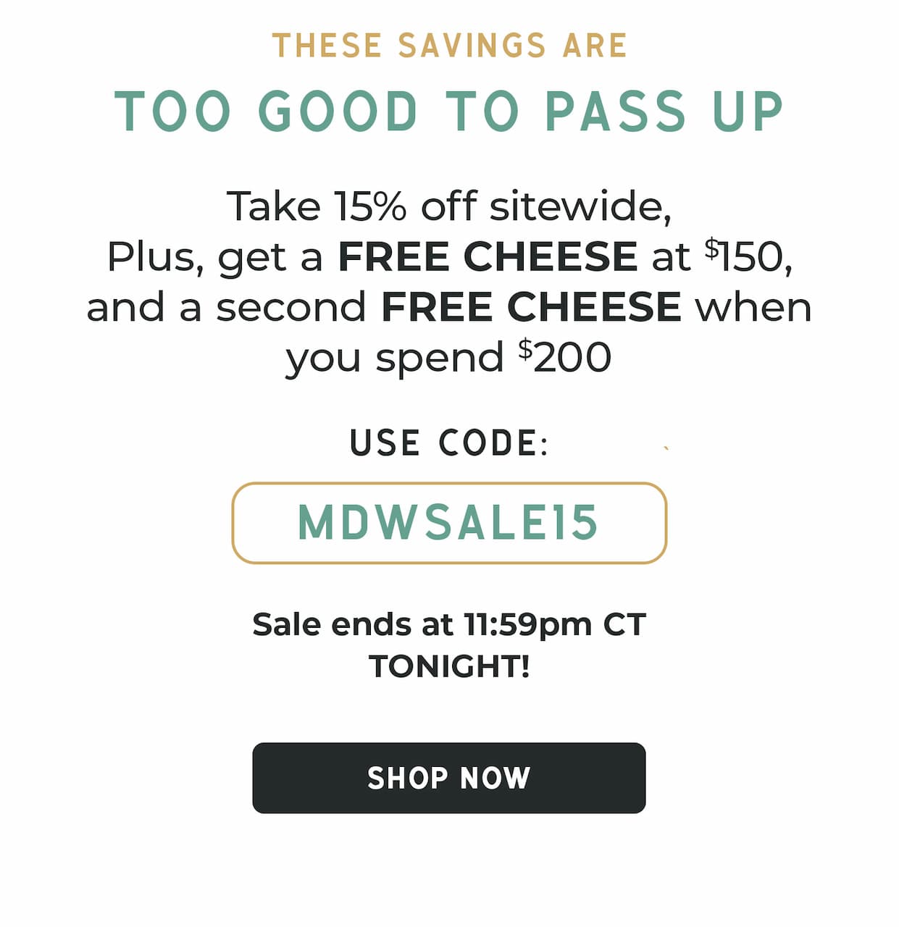The height and width of the screenshot is (927, 899).
Task: Click the word sitewide in the offer
Action: coord(580,207)
